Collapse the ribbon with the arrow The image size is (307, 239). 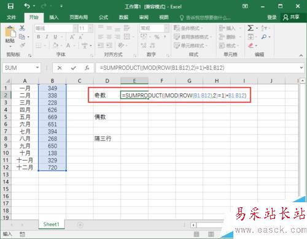click(x=301, y=55)
